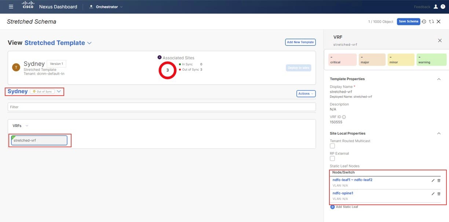
Task: Close the VRF properties panel
Action: coord(440,40)
